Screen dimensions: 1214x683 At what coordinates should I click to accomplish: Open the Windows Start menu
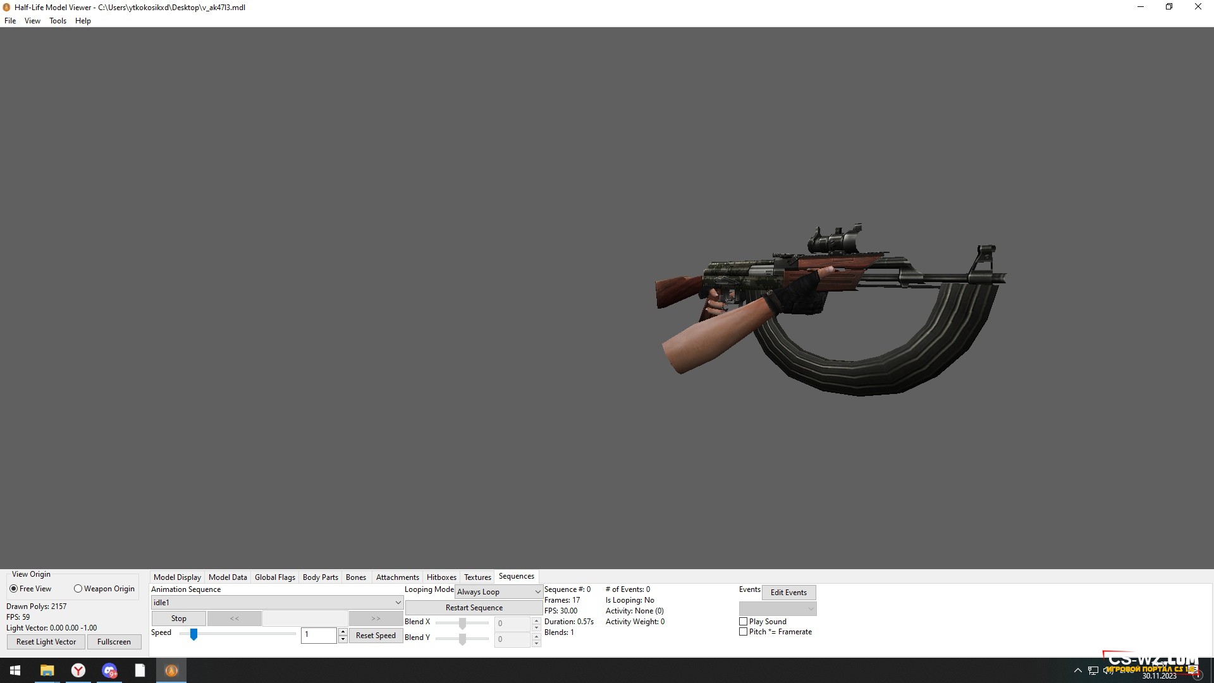tap(15, 670)
